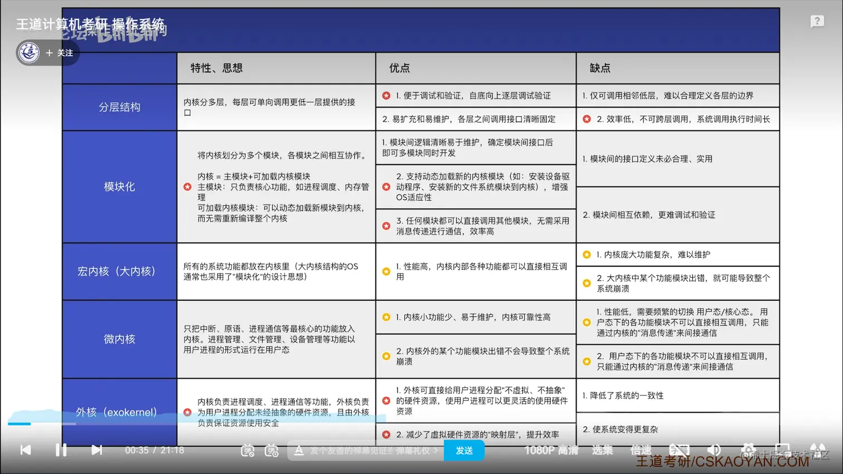Skip to the previous video

click(x=26, y=450)
